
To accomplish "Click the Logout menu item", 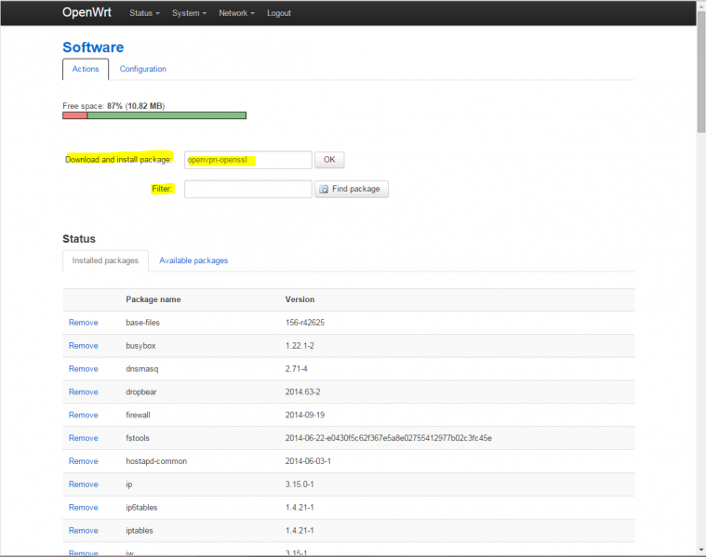I will point(278,13).
